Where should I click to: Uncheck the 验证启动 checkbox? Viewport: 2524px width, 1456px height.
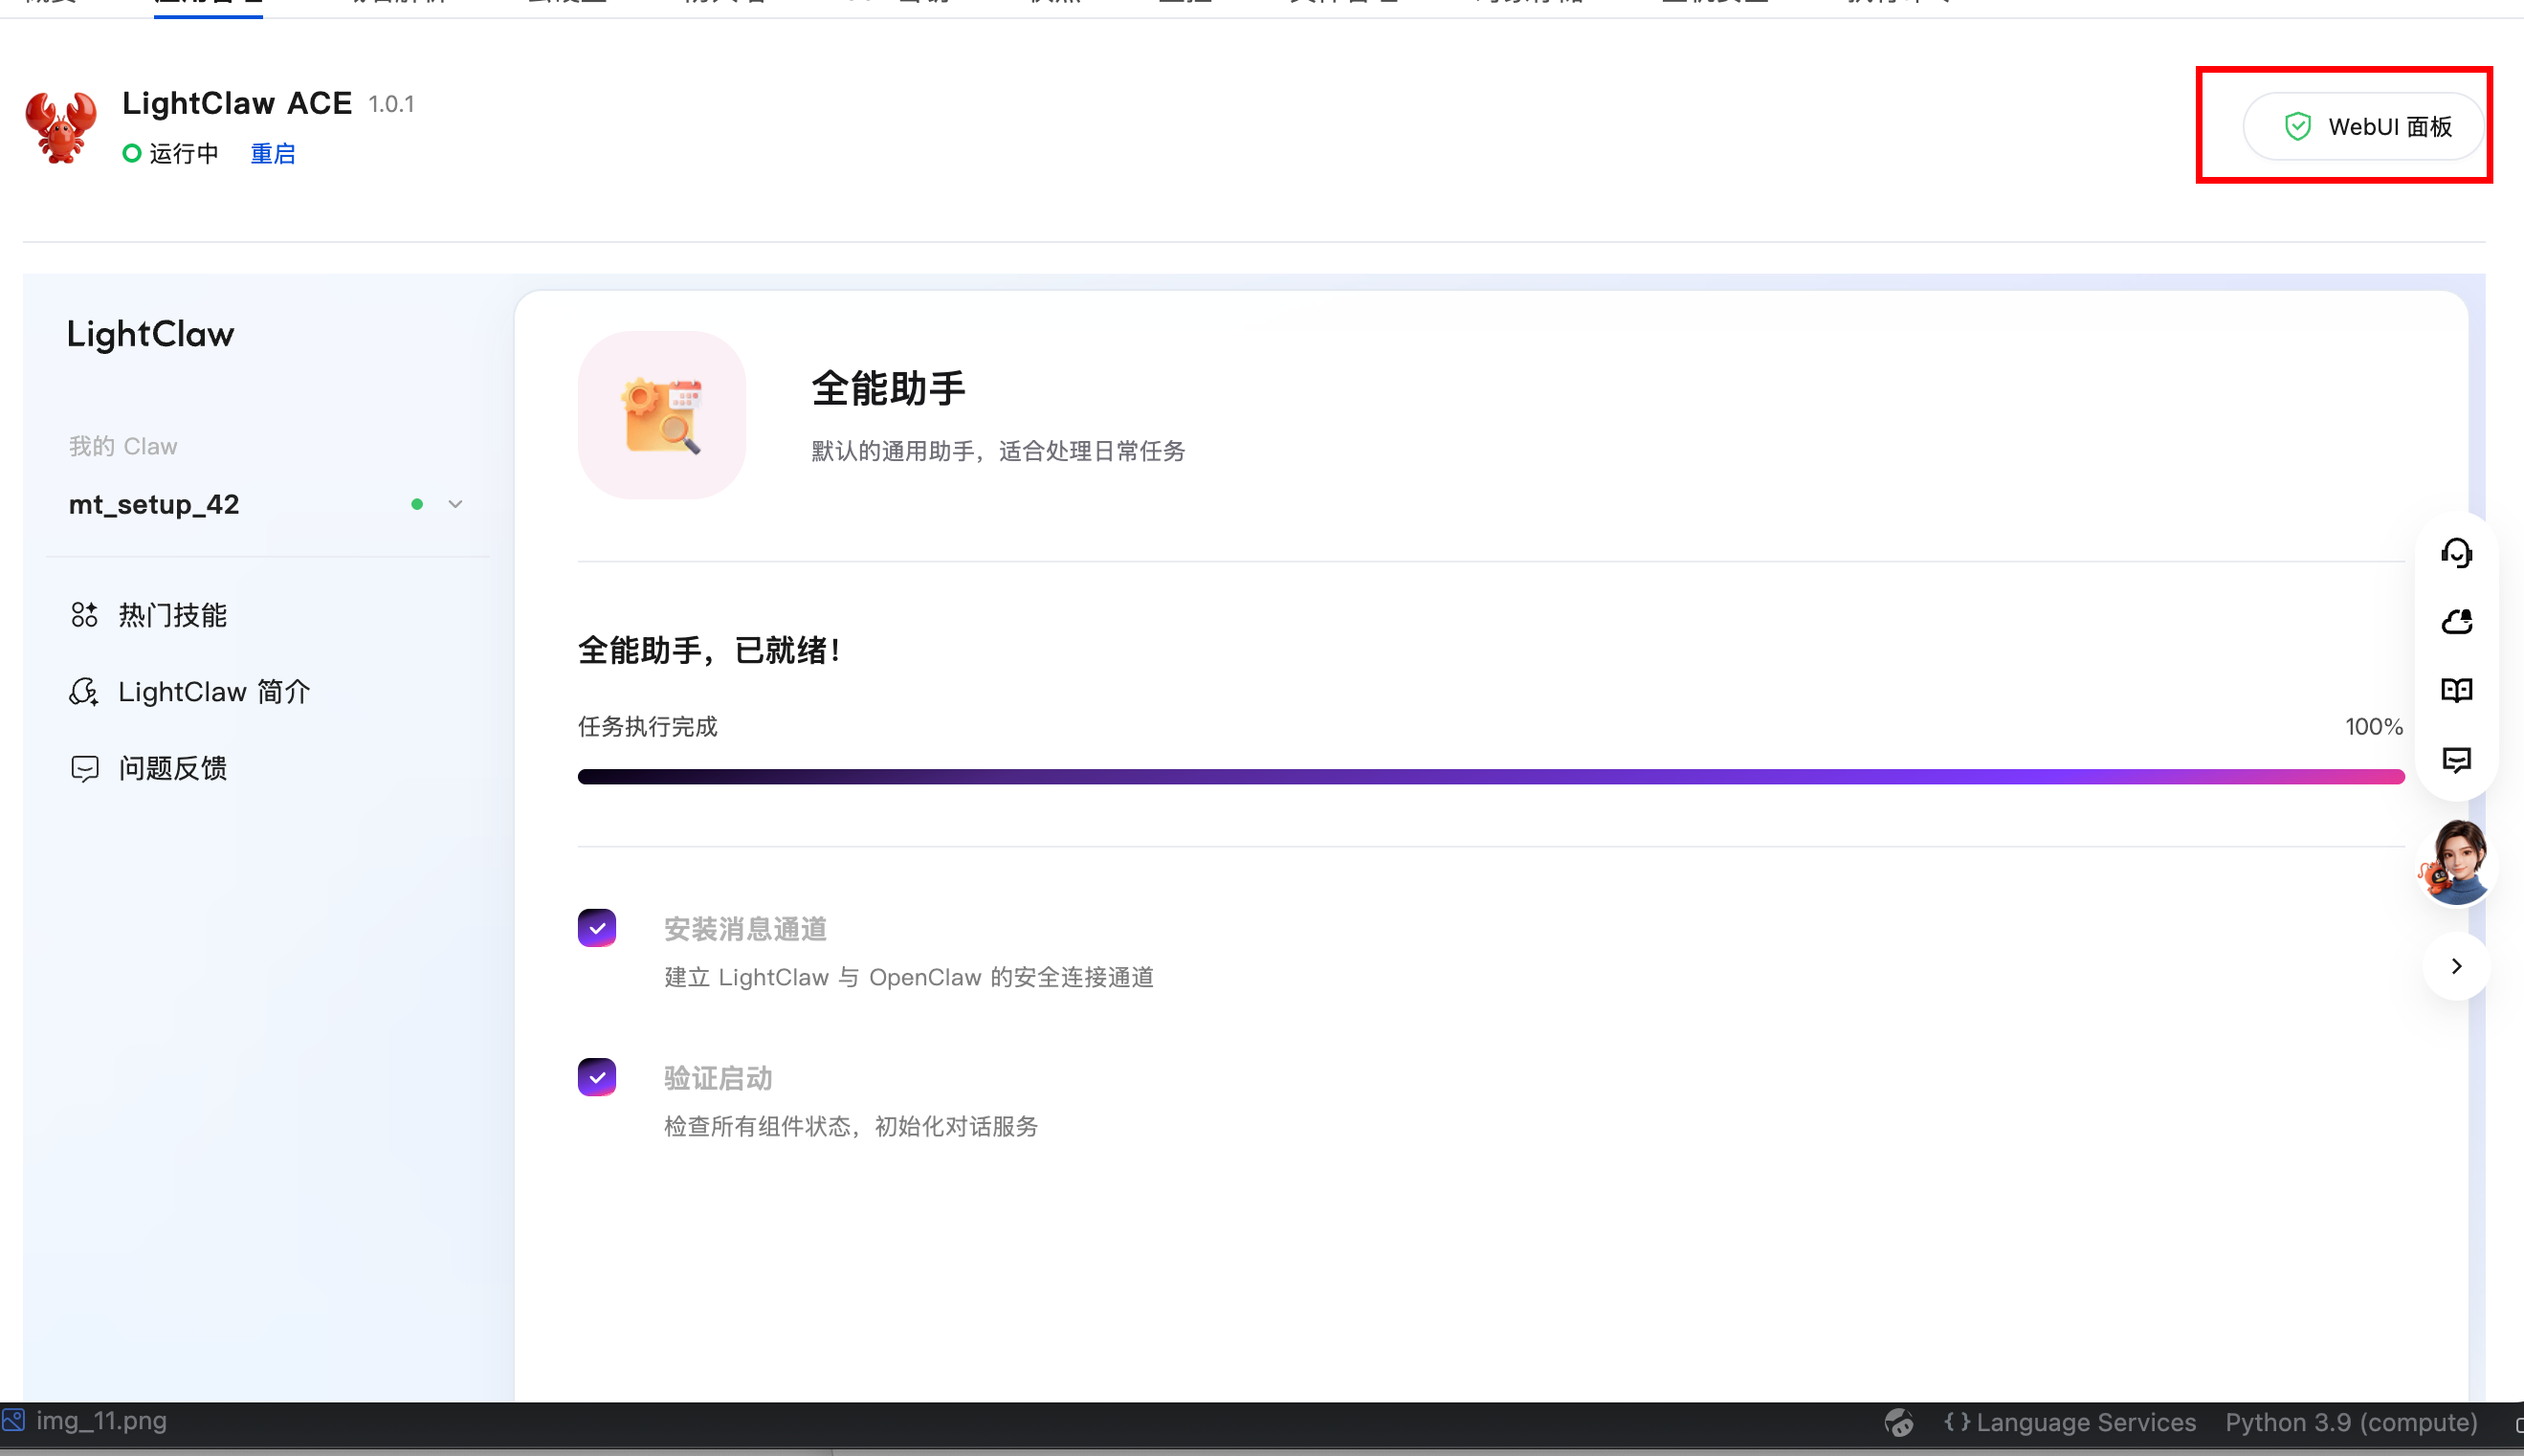coord(597,1076)
